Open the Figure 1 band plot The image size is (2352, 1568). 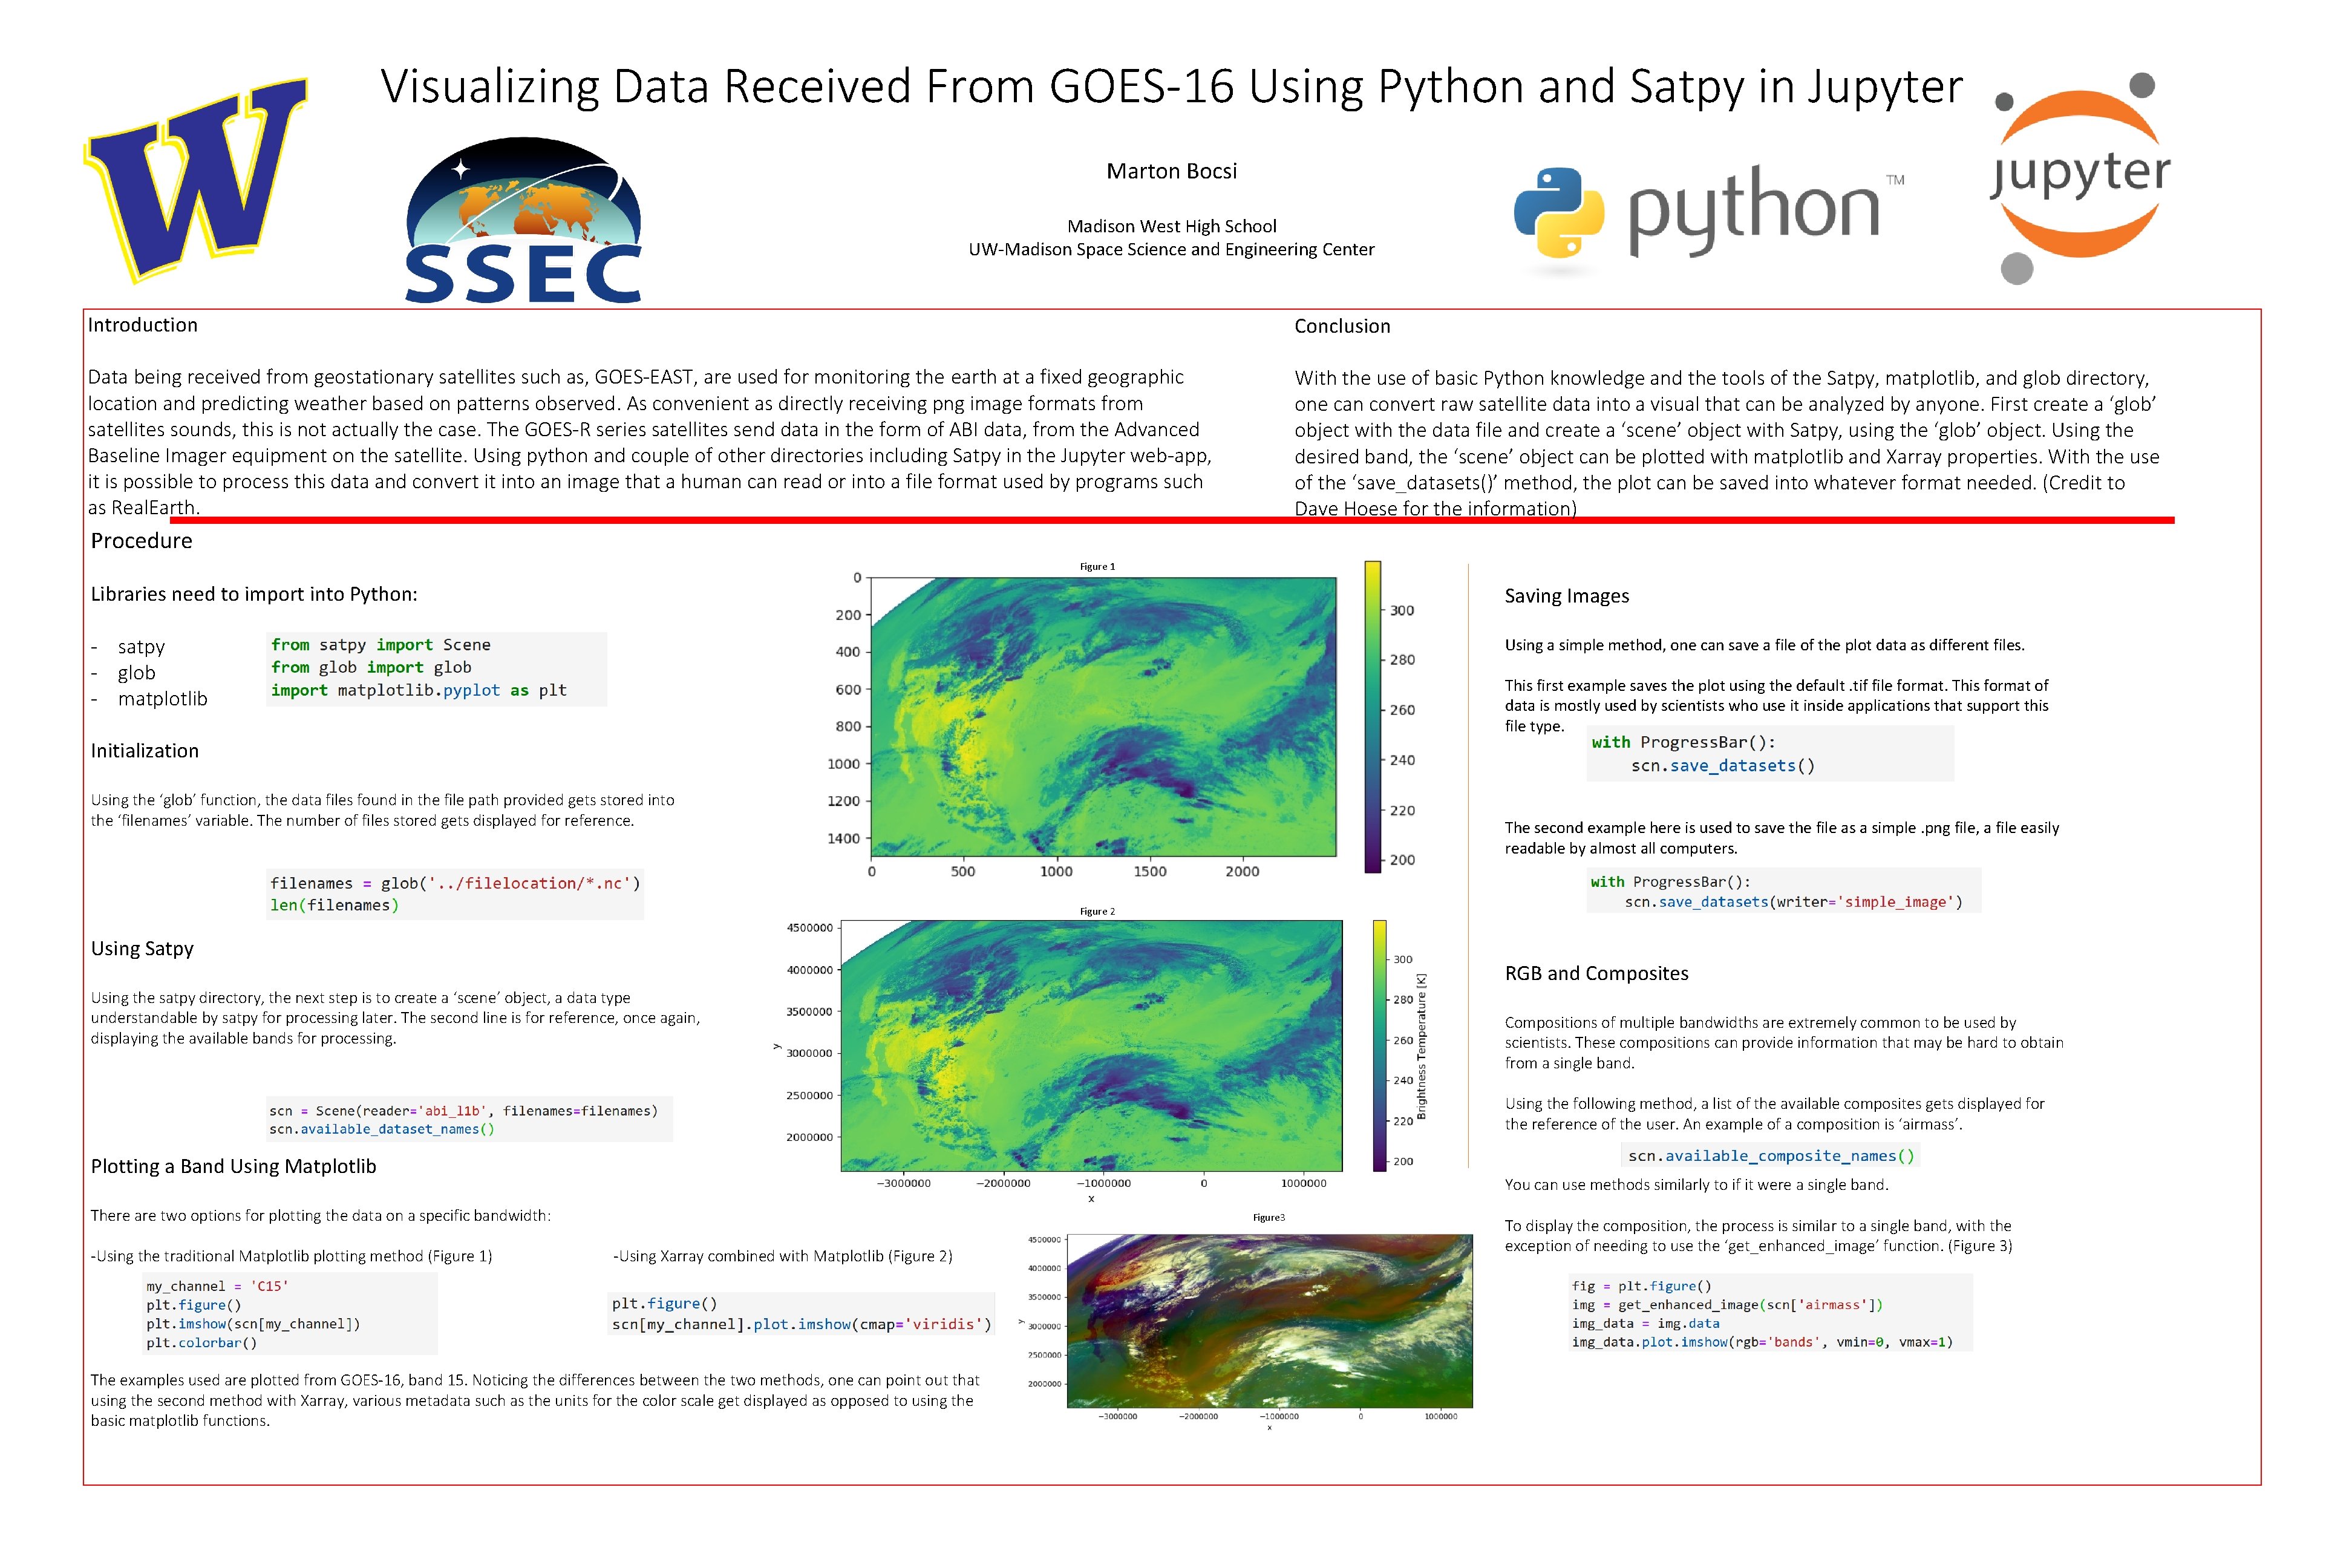[x=1103, y=716]
